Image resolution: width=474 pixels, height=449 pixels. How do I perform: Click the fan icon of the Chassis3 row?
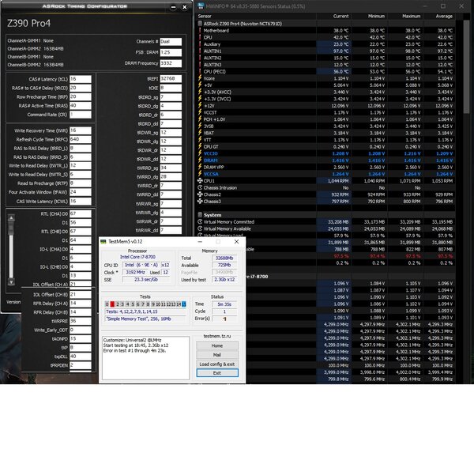click(200, 202)
